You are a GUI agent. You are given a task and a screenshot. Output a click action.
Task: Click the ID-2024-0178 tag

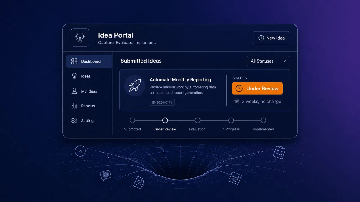click(162, 102)
